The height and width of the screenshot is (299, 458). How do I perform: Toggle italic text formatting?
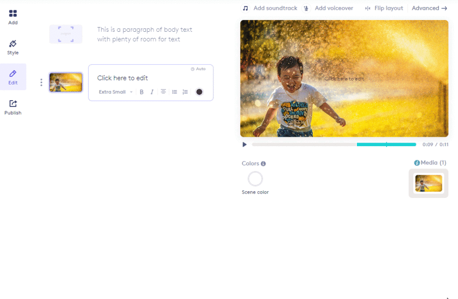coord(152,92)
